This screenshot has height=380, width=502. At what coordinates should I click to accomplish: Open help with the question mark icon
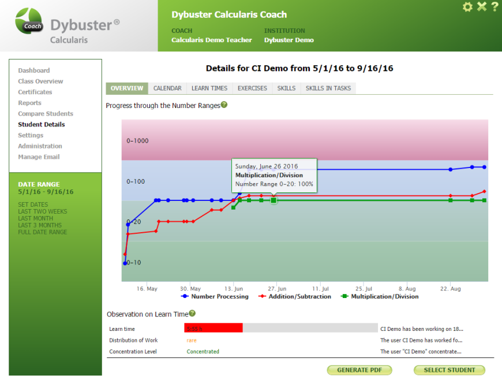(x=494, y=6)
